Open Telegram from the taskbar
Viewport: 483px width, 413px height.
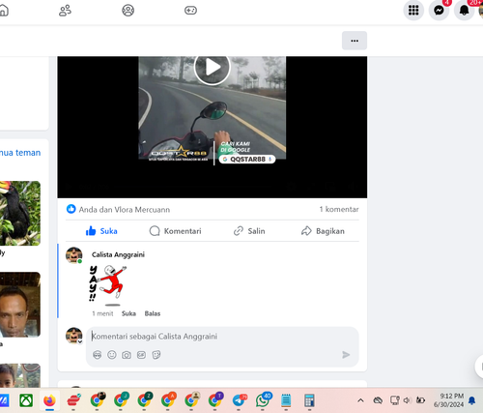(x=239, y=400)
